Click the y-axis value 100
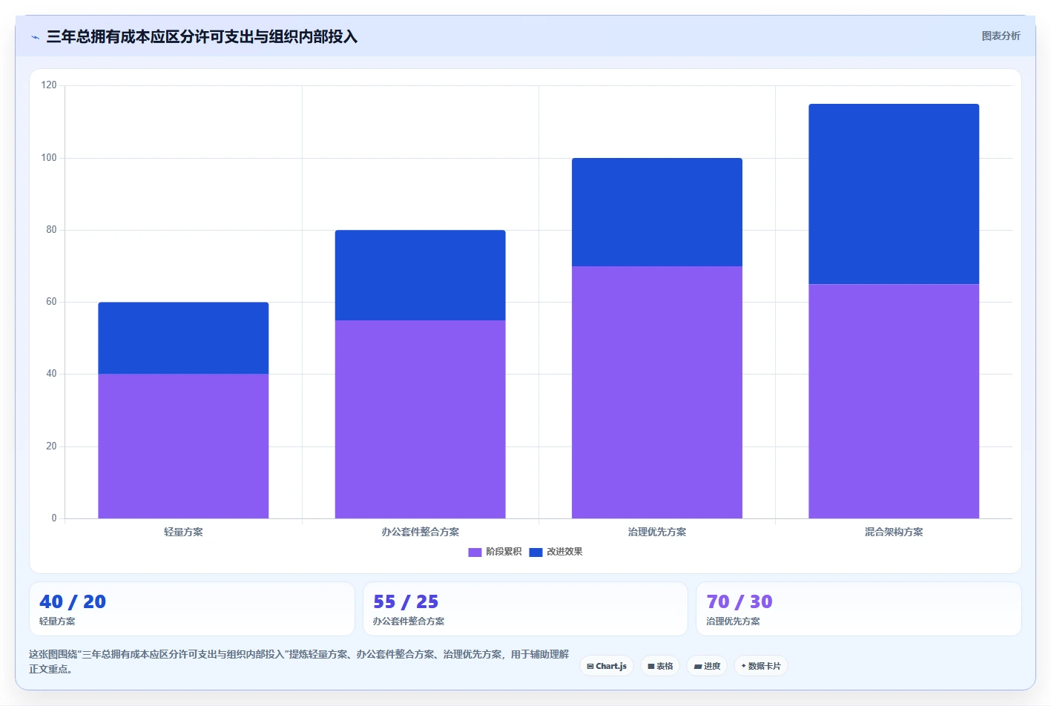 pos(49,158)
